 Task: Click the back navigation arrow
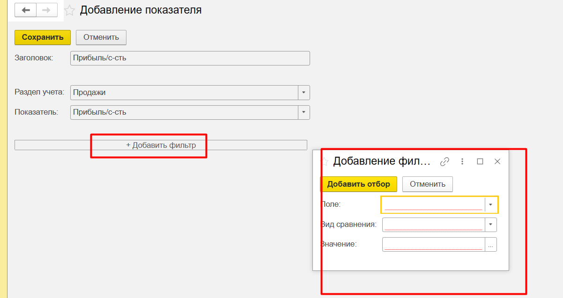point(26,10)
